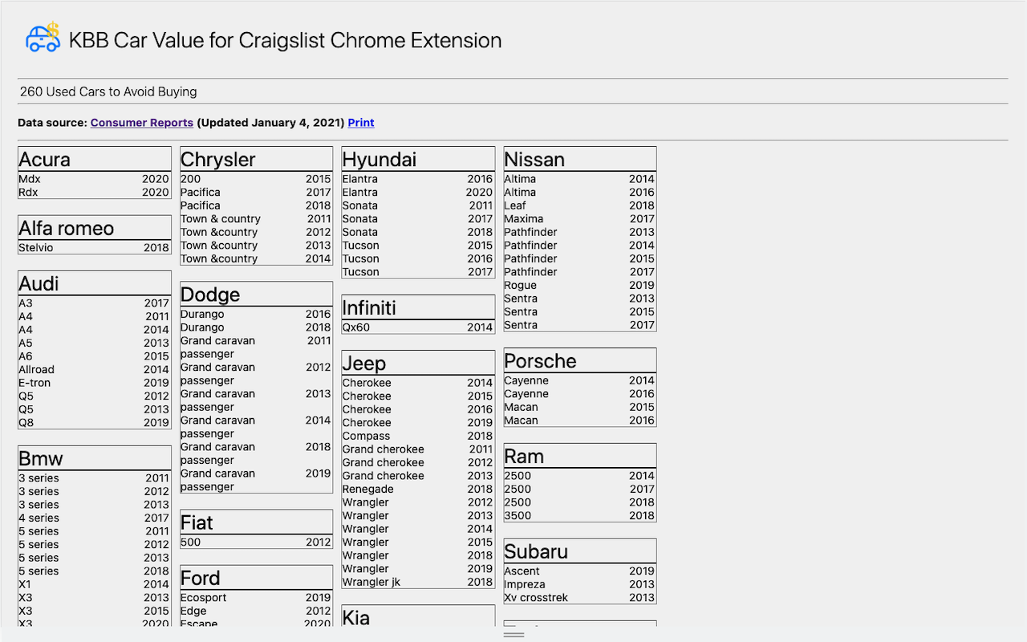Viewport: 1027px width, 642px height.
Task: Select the Audi A6 2015 row
Action: tap(95, 356)
